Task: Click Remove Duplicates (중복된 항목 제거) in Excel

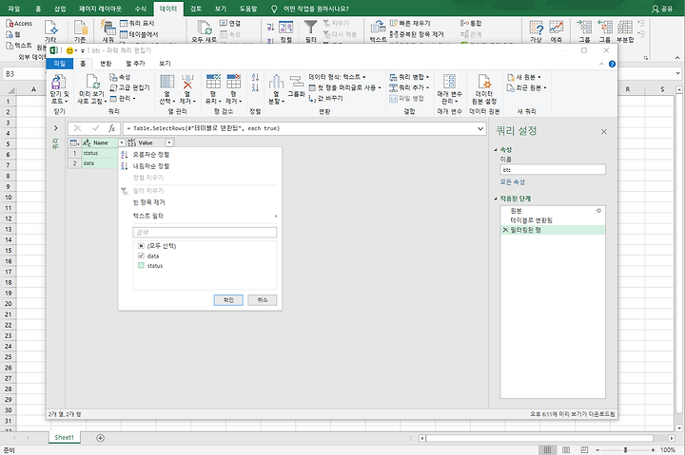Action: pyautogui.click(x=417, y=34)
